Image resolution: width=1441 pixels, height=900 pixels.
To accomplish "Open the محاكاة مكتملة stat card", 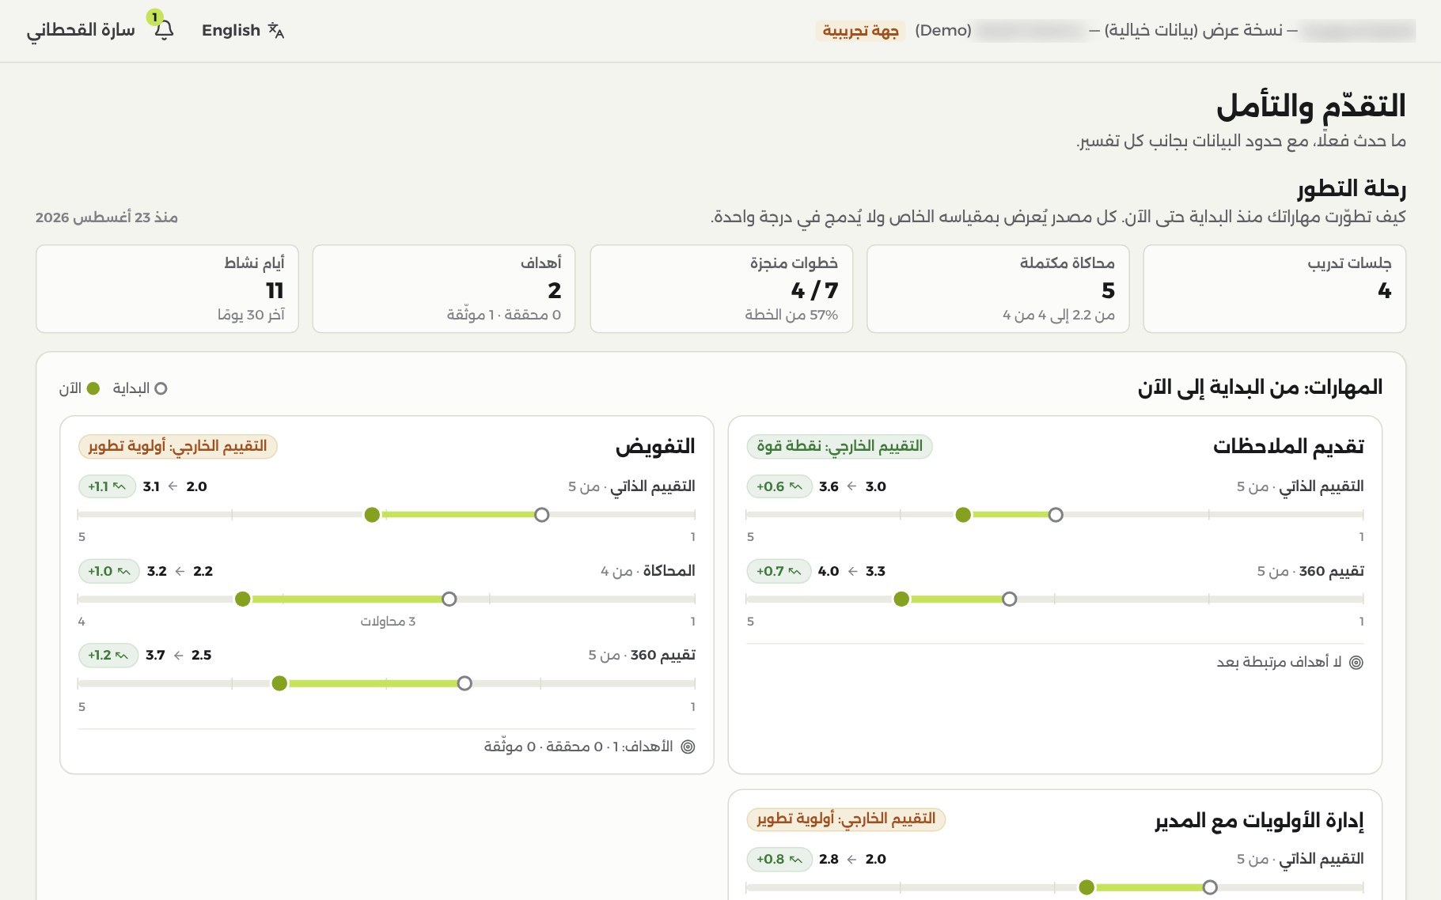I will [998, 289].
